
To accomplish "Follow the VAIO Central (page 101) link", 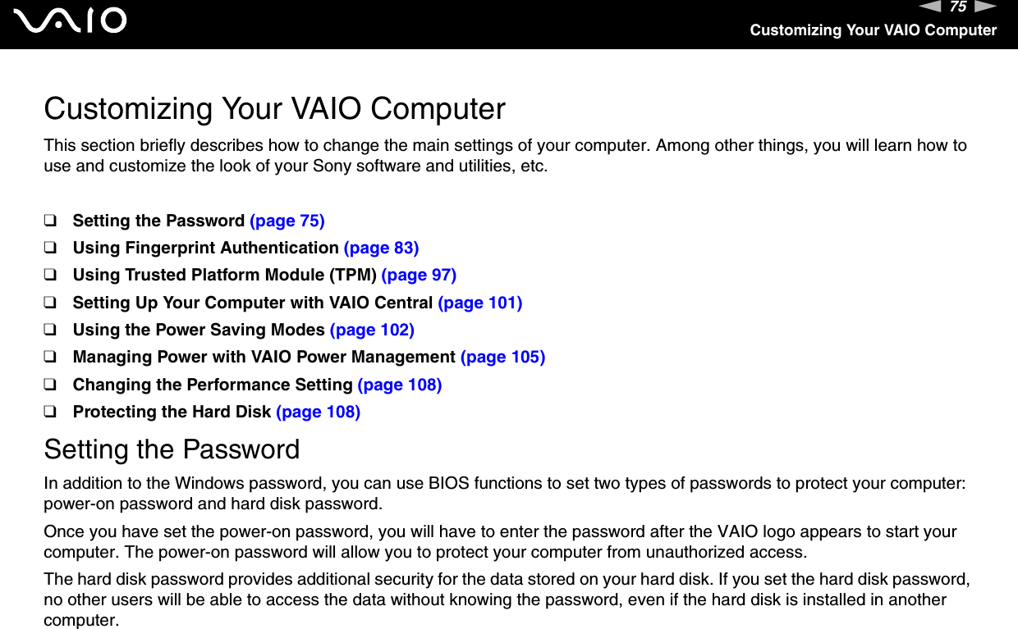I will [x=480, y=303].
